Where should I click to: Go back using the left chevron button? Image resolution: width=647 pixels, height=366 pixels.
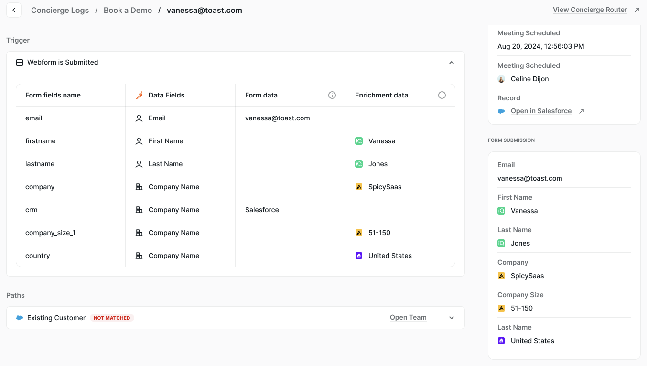coord(14,10)
